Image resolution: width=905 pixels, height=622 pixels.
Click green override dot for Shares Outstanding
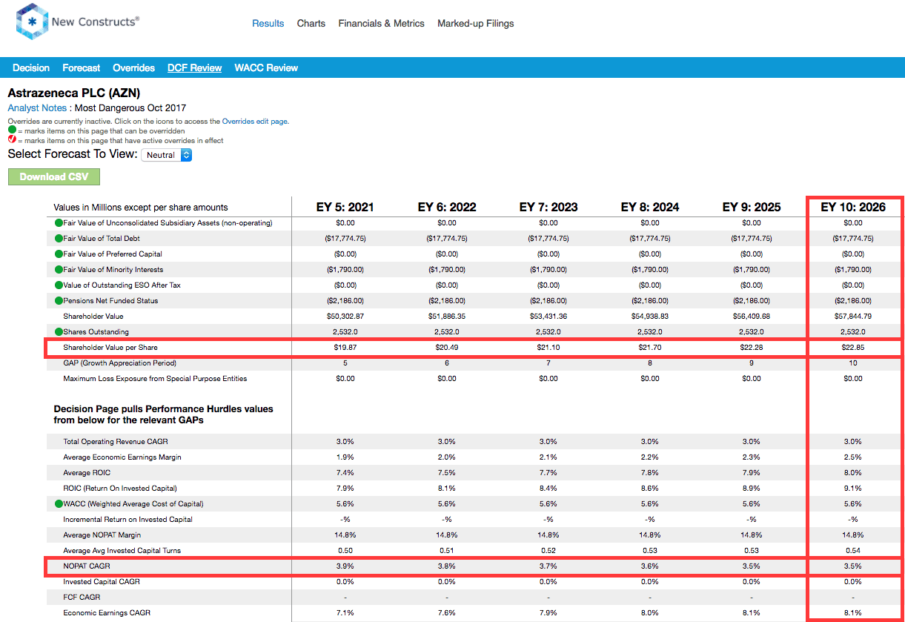(59, 332)
